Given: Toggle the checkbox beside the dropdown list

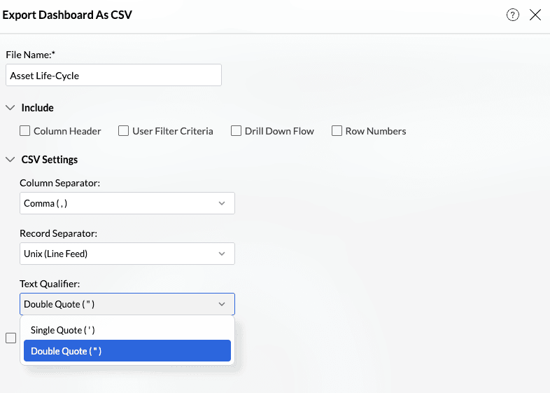Looking at the screenshot, I should [10, 338].
